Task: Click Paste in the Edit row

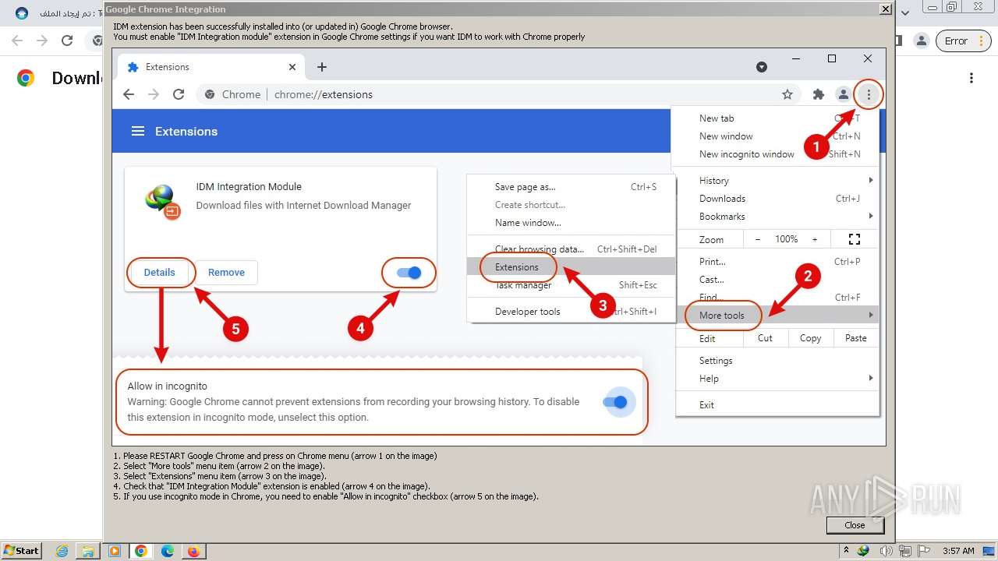Action: 855,338
